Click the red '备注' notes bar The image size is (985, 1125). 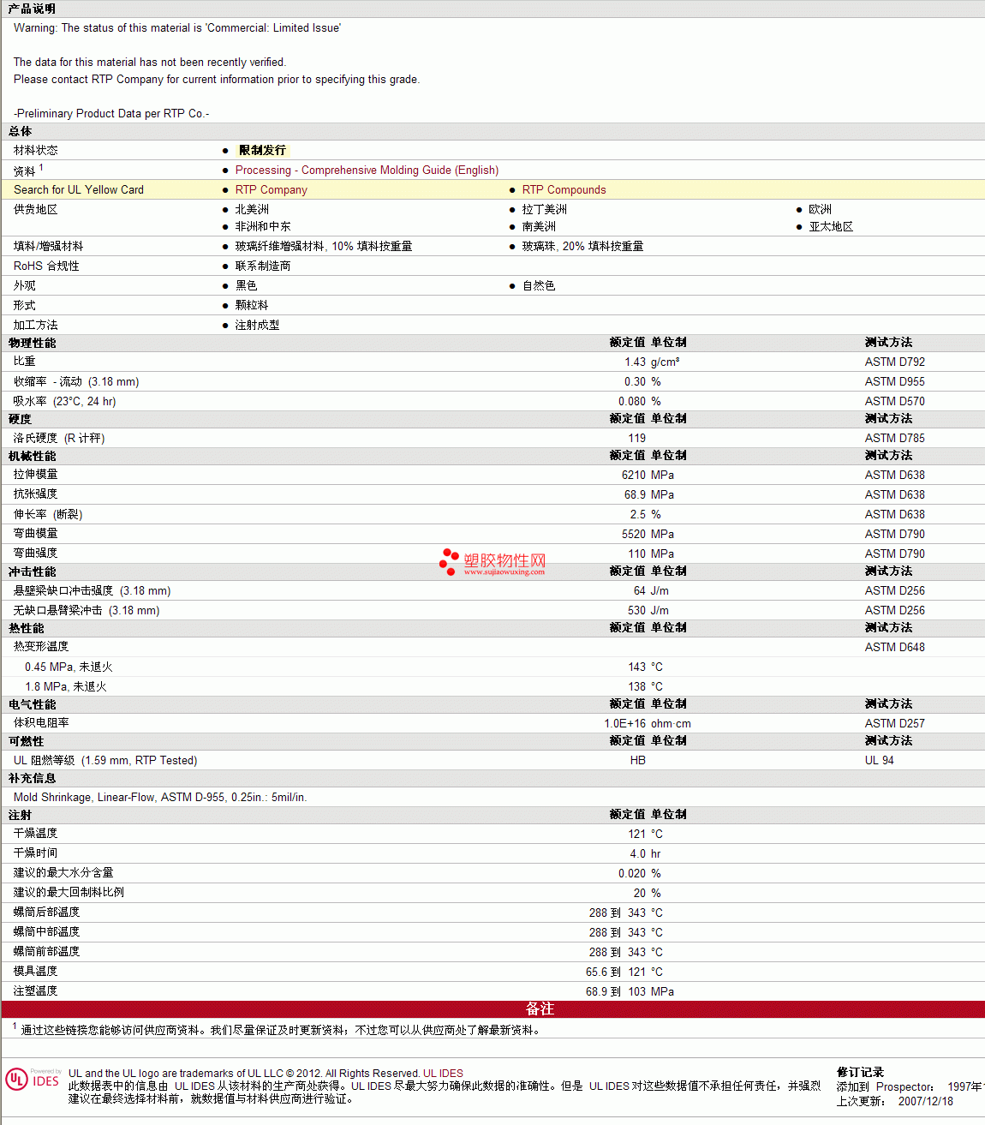tap(493, 1009)
